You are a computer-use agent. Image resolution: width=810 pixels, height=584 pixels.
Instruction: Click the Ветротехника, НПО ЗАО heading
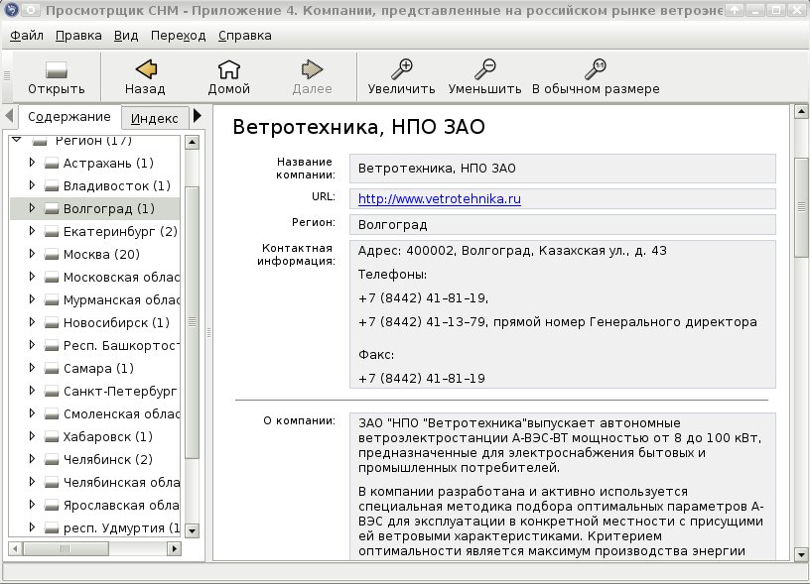click(x=358, y=127)
